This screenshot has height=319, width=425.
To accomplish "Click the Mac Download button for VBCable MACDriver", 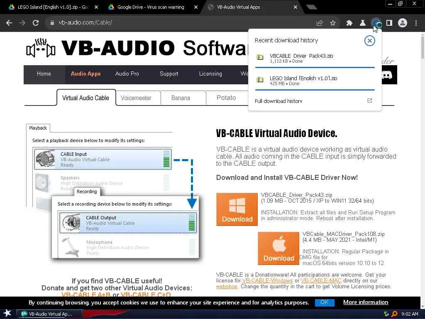I will click(x=278, y=248).
